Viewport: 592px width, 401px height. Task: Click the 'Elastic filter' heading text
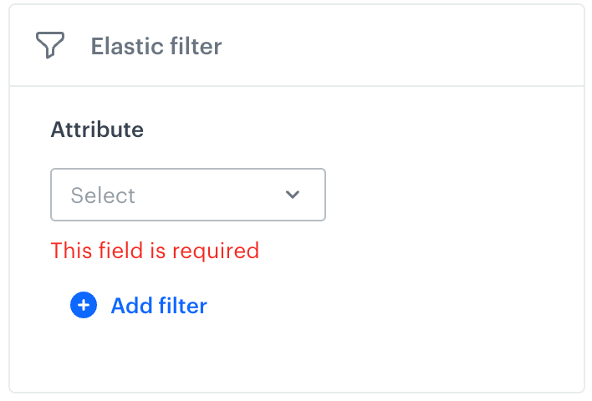coord(156,45)
